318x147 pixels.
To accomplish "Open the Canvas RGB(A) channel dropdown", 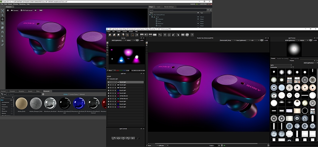I will tap(131, 40).
